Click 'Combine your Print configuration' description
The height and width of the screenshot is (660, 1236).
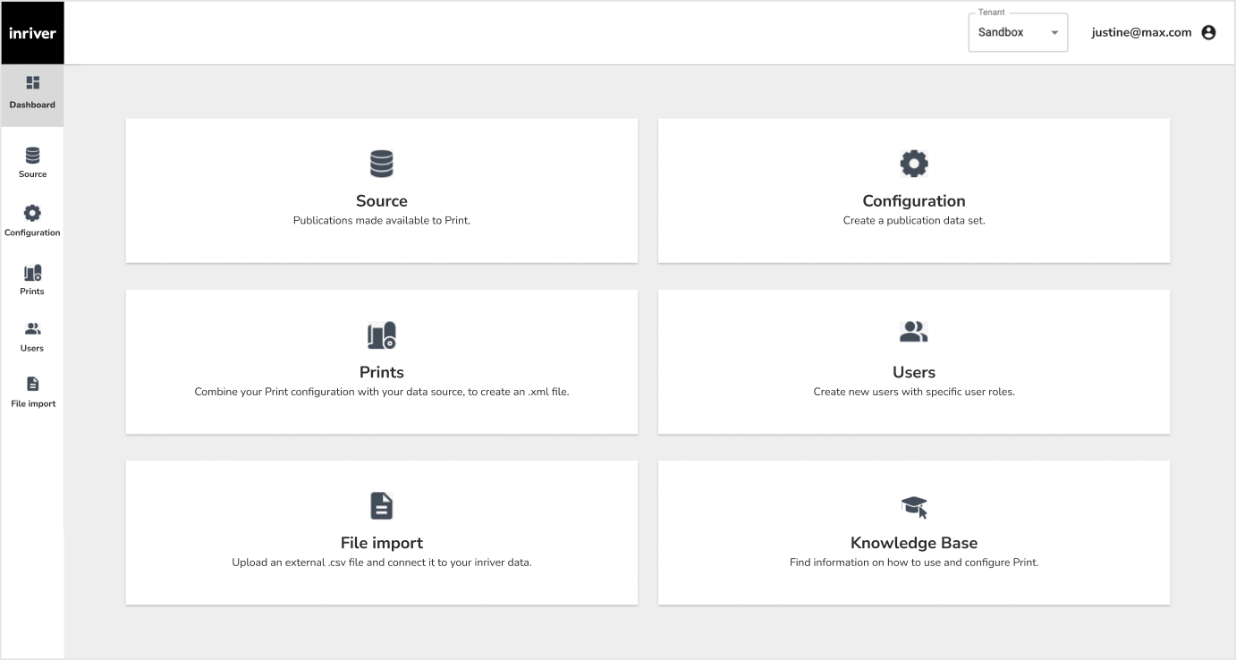click(x=382, y=392)
